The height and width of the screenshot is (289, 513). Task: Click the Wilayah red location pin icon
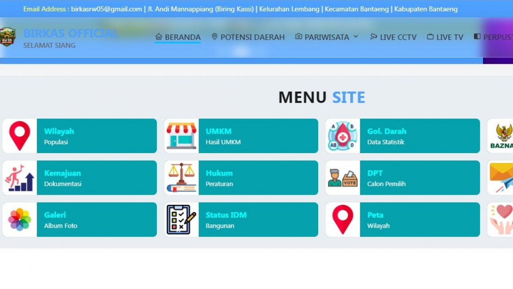coord(20,136)
